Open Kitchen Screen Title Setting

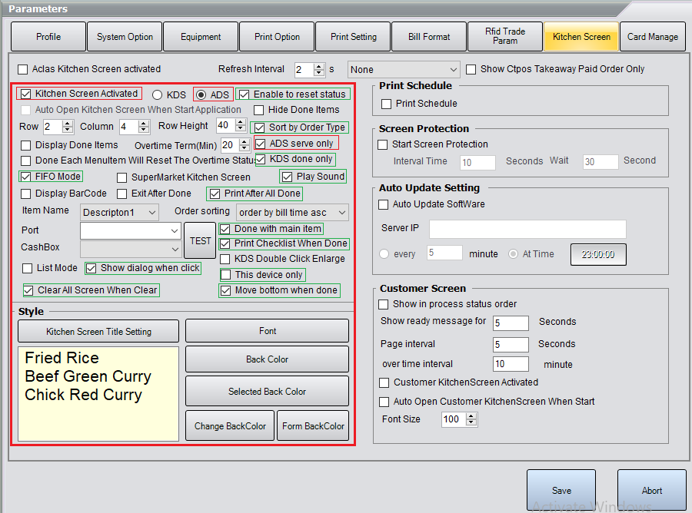(98, 332)
